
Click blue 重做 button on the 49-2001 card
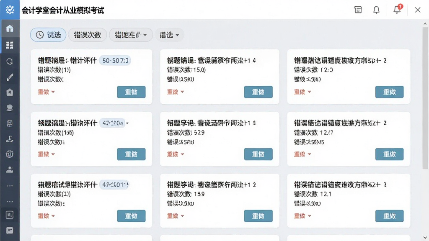131,216
